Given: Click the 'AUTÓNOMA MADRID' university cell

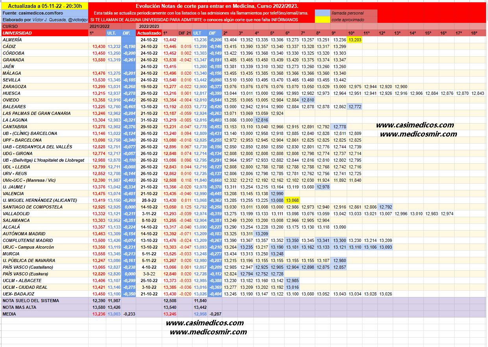Looking at the screenshot, I should pos(45,234).
